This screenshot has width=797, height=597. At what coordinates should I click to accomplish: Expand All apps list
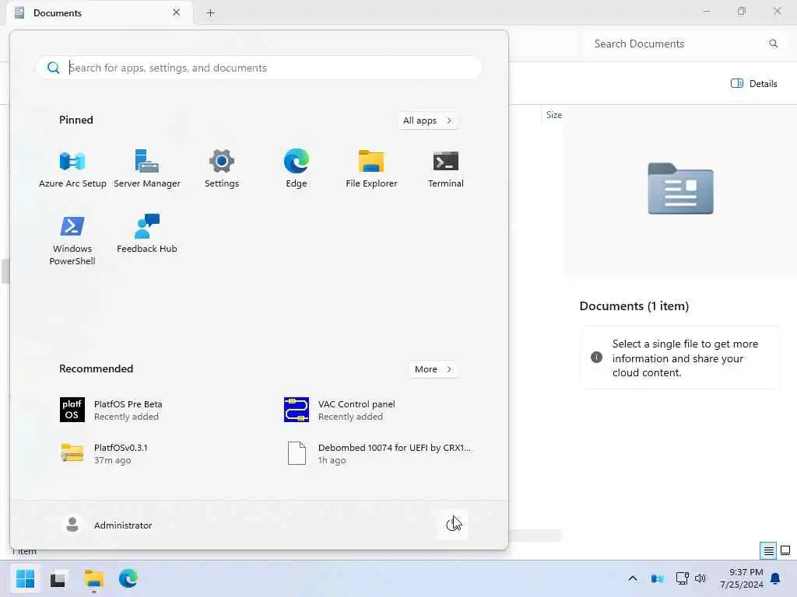click(x=427, y=120)
